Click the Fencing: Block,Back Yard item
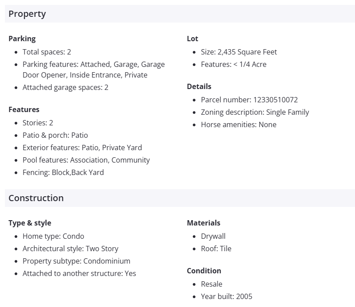This screenshot has width=355, height=307. (x=63, y=172)
